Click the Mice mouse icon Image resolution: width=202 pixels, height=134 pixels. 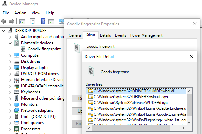click(x=17, y=98)
